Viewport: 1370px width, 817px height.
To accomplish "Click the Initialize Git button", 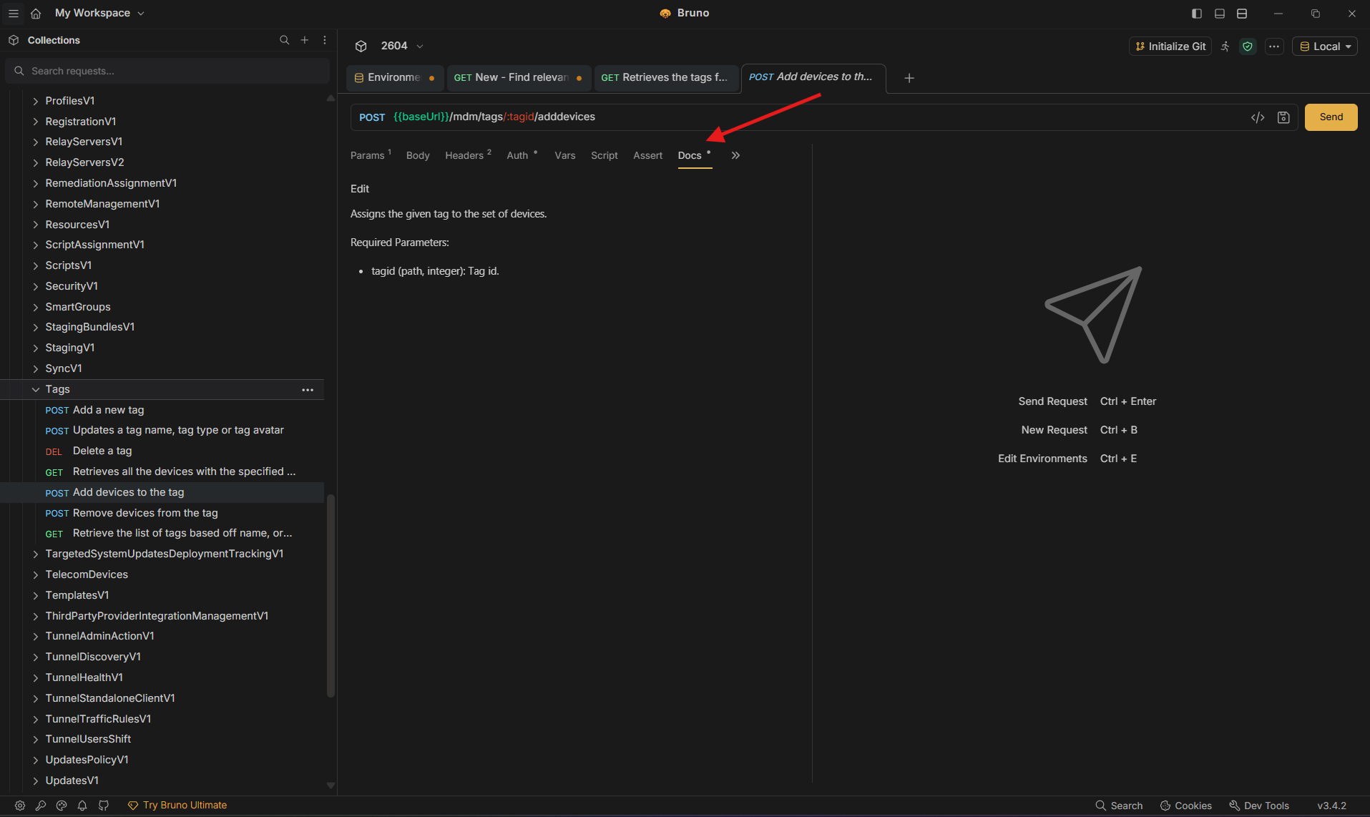I will click(x=1170, y=47).
